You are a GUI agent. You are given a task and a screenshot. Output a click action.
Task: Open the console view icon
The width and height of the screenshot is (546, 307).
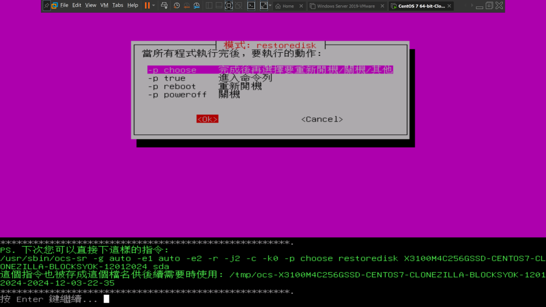(251, 6)
